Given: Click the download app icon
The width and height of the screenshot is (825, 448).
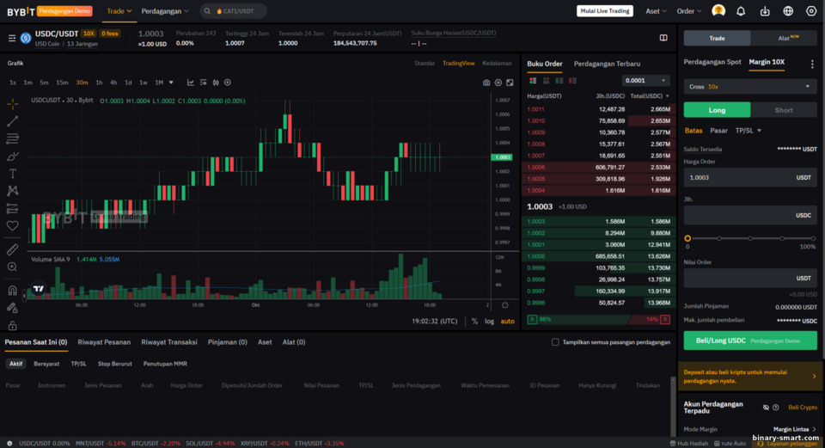Looking at the screenshot, I should [x=765, y=11].
